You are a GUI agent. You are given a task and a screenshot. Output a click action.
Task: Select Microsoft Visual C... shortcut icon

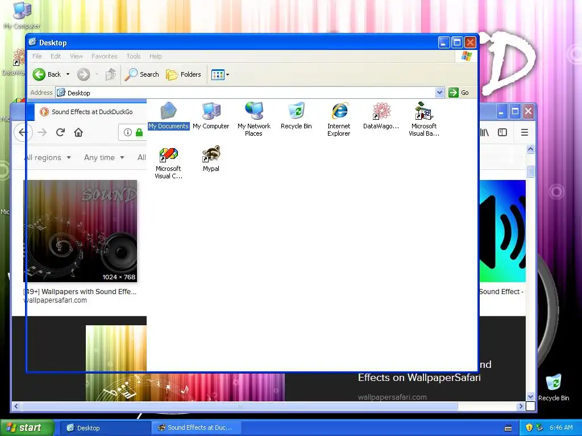point(168,162)
